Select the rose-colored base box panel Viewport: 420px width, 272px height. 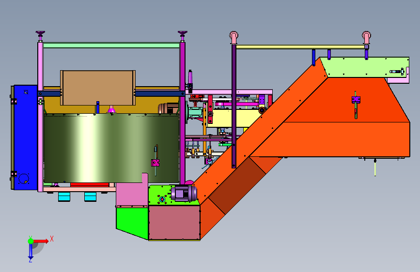pos(174,223)
